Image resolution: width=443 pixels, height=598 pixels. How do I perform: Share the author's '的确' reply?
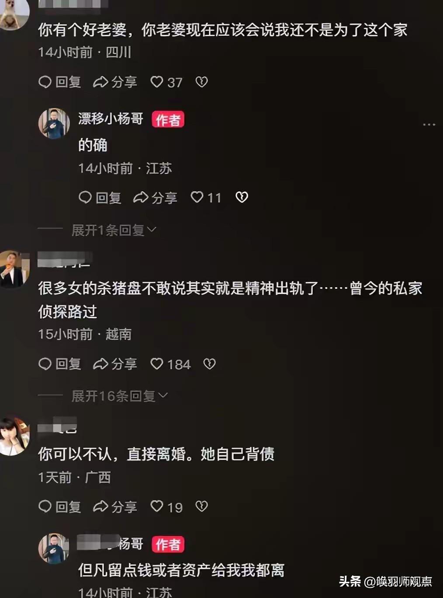155,198
